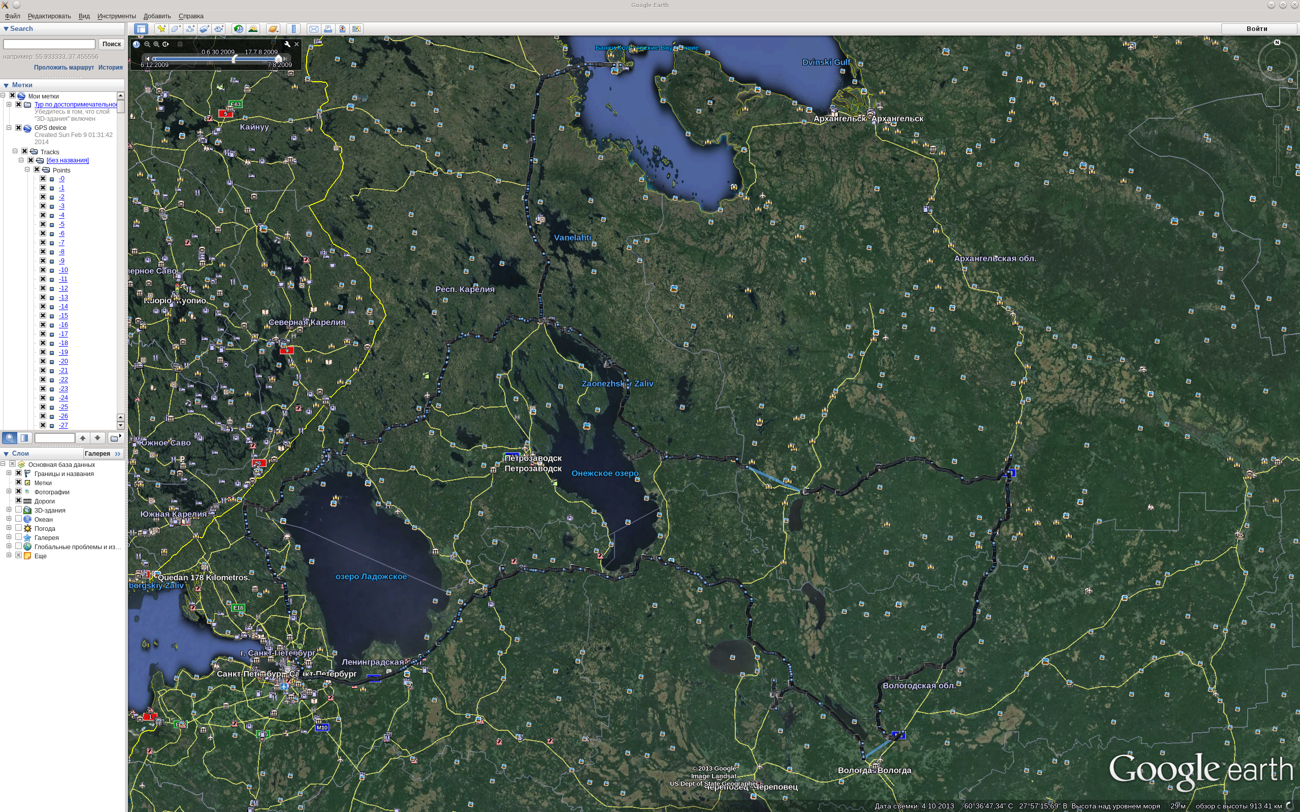Start recording a tour with camera icon

[x=219, y=29]
